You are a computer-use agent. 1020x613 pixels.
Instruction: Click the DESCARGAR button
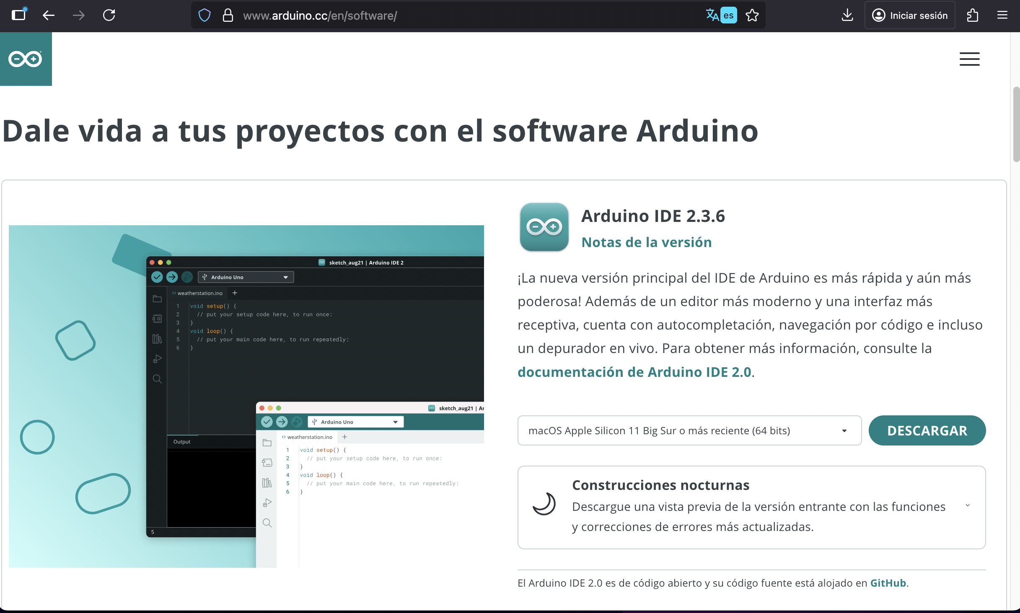[927, 430]
